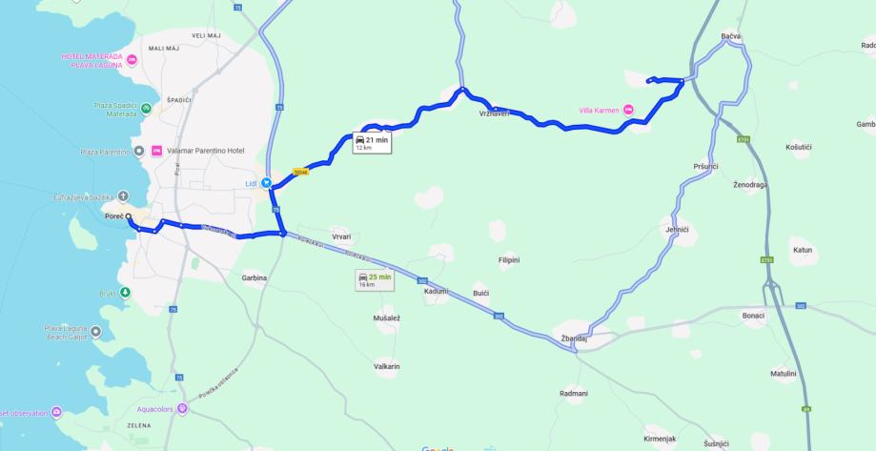Viewport: 876px width, 451px height.
Task: Click the Google logo at bottom
Action: point(438,448)
